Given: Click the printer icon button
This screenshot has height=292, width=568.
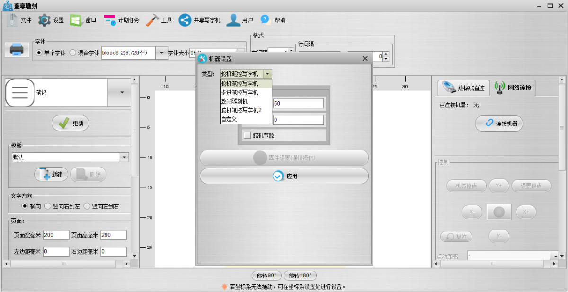Looking at the screenshot, I should click(17, 49).
